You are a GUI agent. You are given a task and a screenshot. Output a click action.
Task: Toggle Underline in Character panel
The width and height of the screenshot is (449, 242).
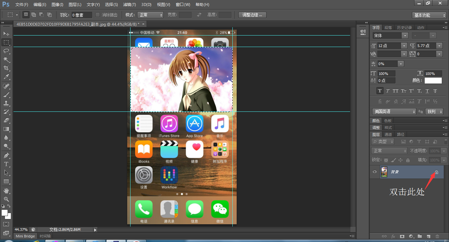click(x=427, y=91)
